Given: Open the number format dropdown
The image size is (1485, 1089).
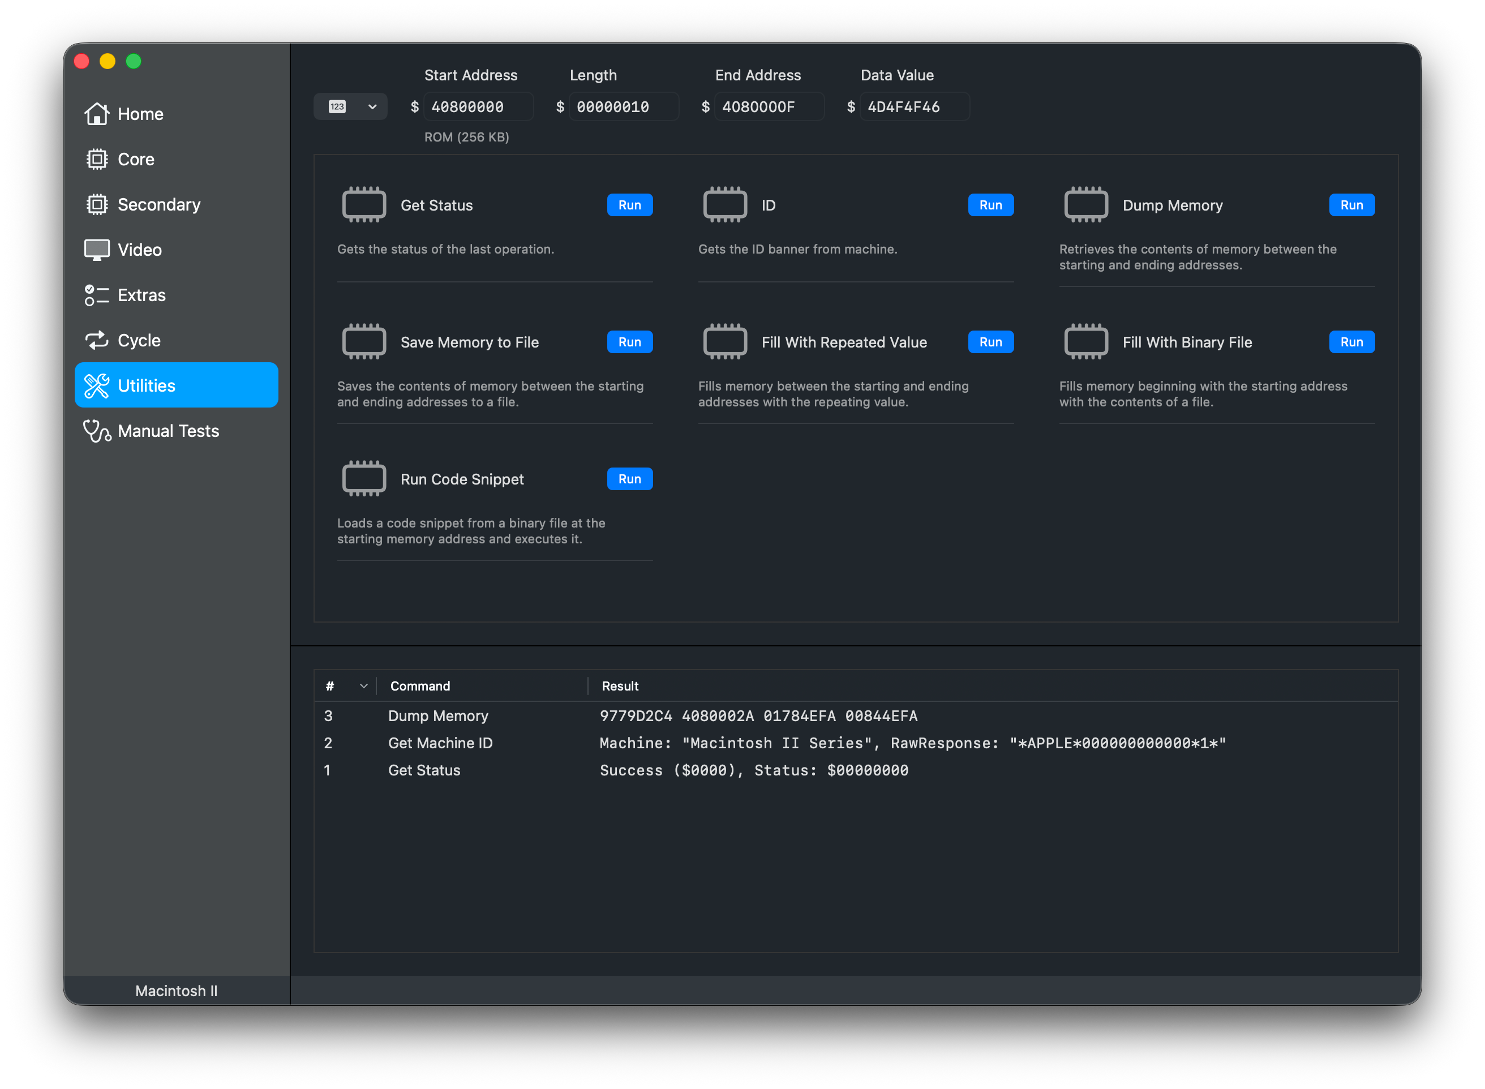Looking at the screenshot, I should coord(351,107).
